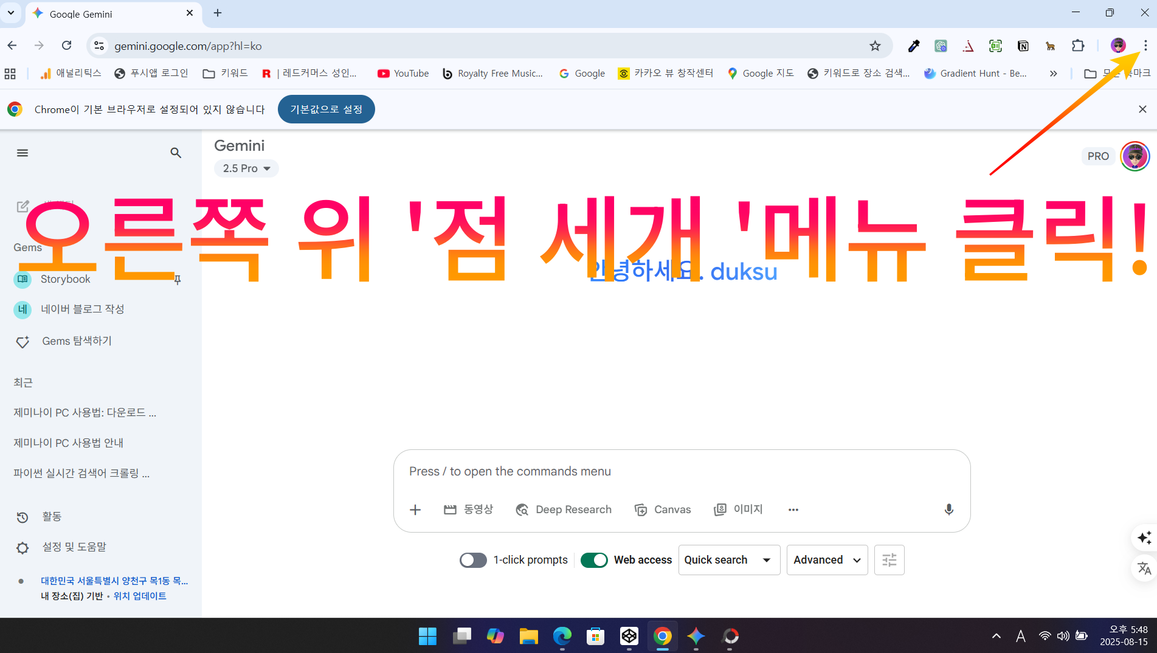
Task: Launch Microsoft Edge from taskbar
Action: tap(562, 636)
